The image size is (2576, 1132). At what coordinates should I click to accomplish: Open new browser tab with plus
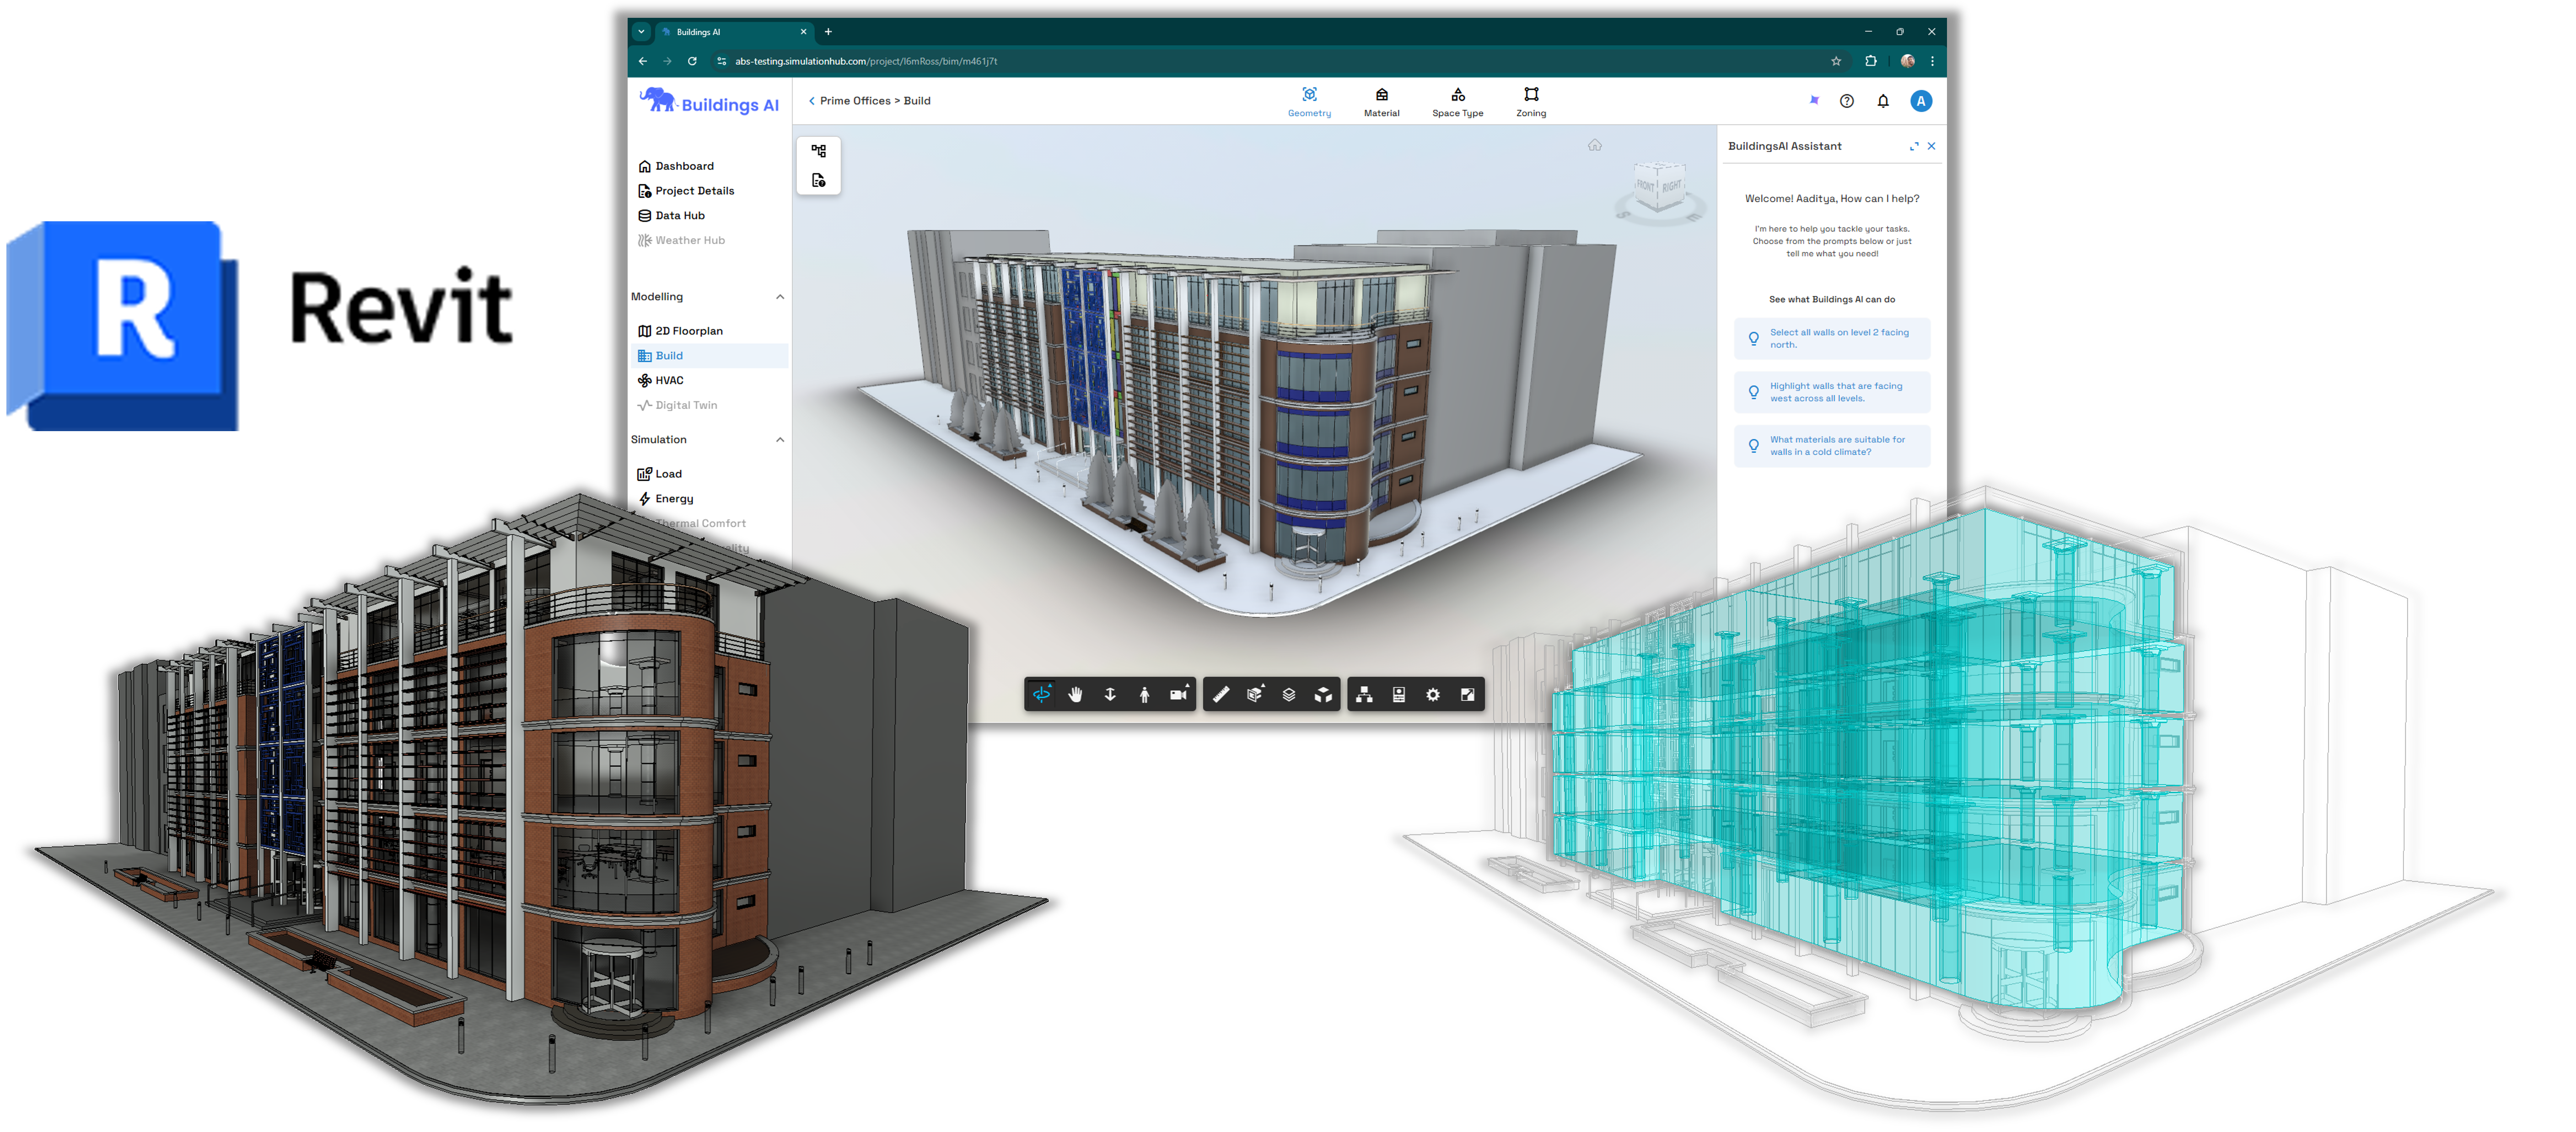click(828, 32)
